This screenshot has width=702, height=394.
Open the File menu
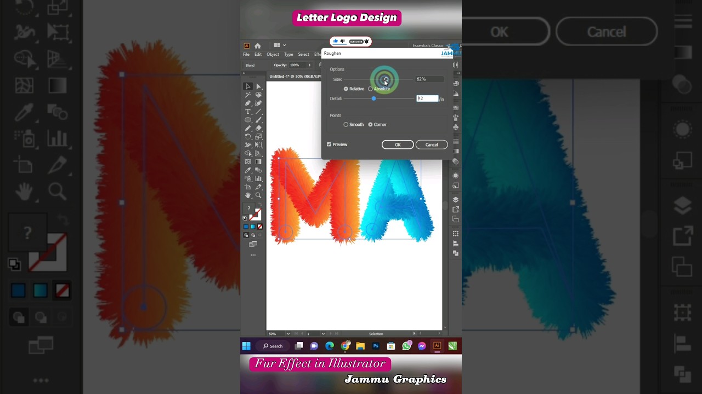(x=246, y=54)
